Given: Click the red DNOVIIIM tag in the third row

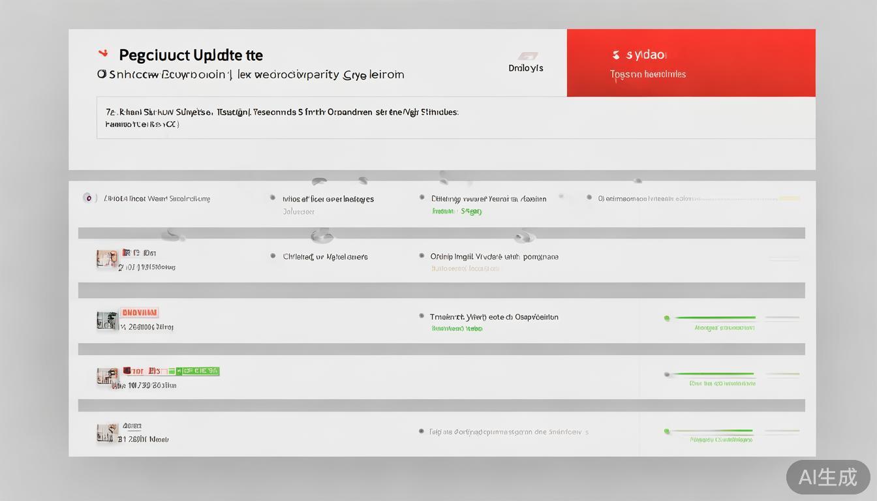Looking at the screenshot, I should (x=139, y=312).
